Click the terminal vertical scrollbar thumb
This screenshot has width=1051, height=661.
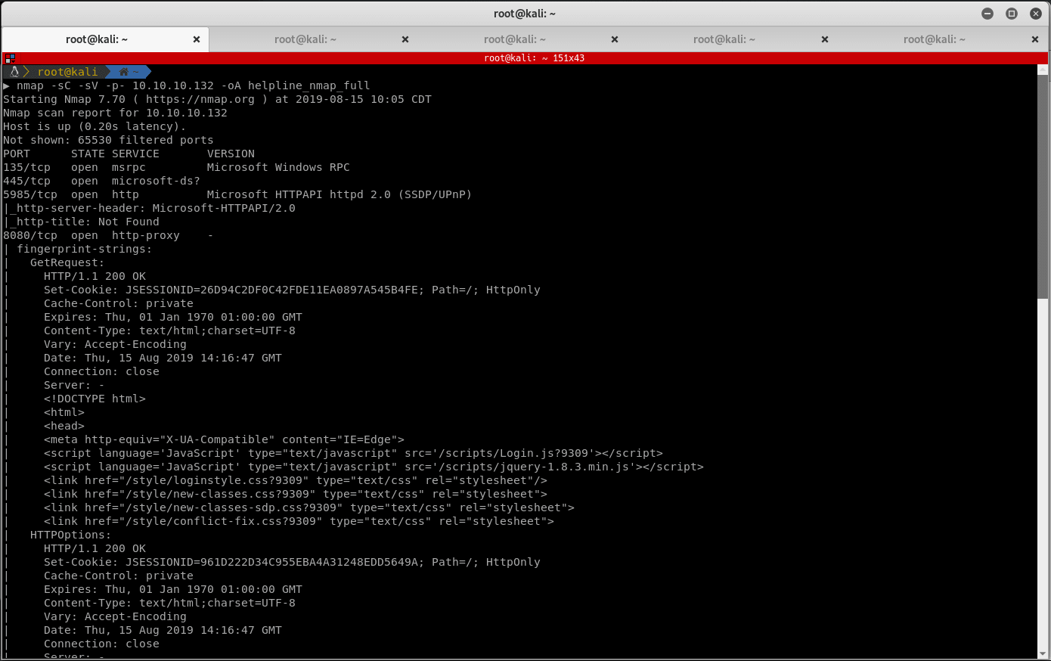tap(1043, 187)
